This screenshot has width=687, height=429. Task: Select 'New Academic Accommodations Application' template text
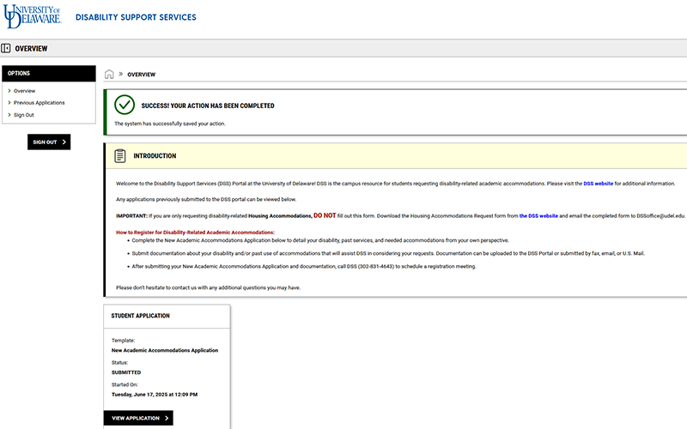tap(165, 350)
